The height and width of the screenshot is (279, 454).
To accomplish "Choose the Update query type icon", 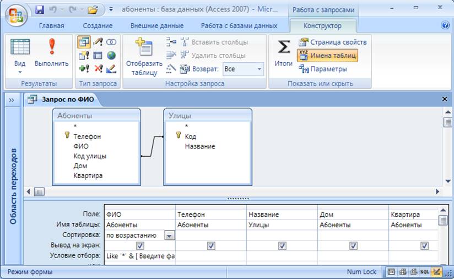I will (98, 42).
